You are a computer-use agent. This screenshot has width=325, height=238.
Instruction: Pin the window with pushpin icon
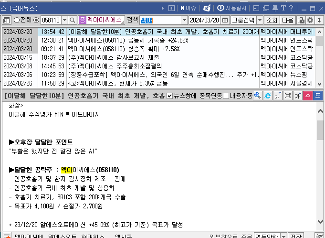point(275,8)
